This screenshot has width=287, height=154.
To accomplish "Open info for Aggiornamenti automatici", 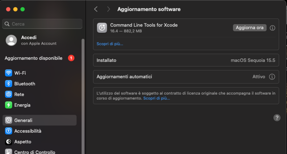I will click(272, 77).
